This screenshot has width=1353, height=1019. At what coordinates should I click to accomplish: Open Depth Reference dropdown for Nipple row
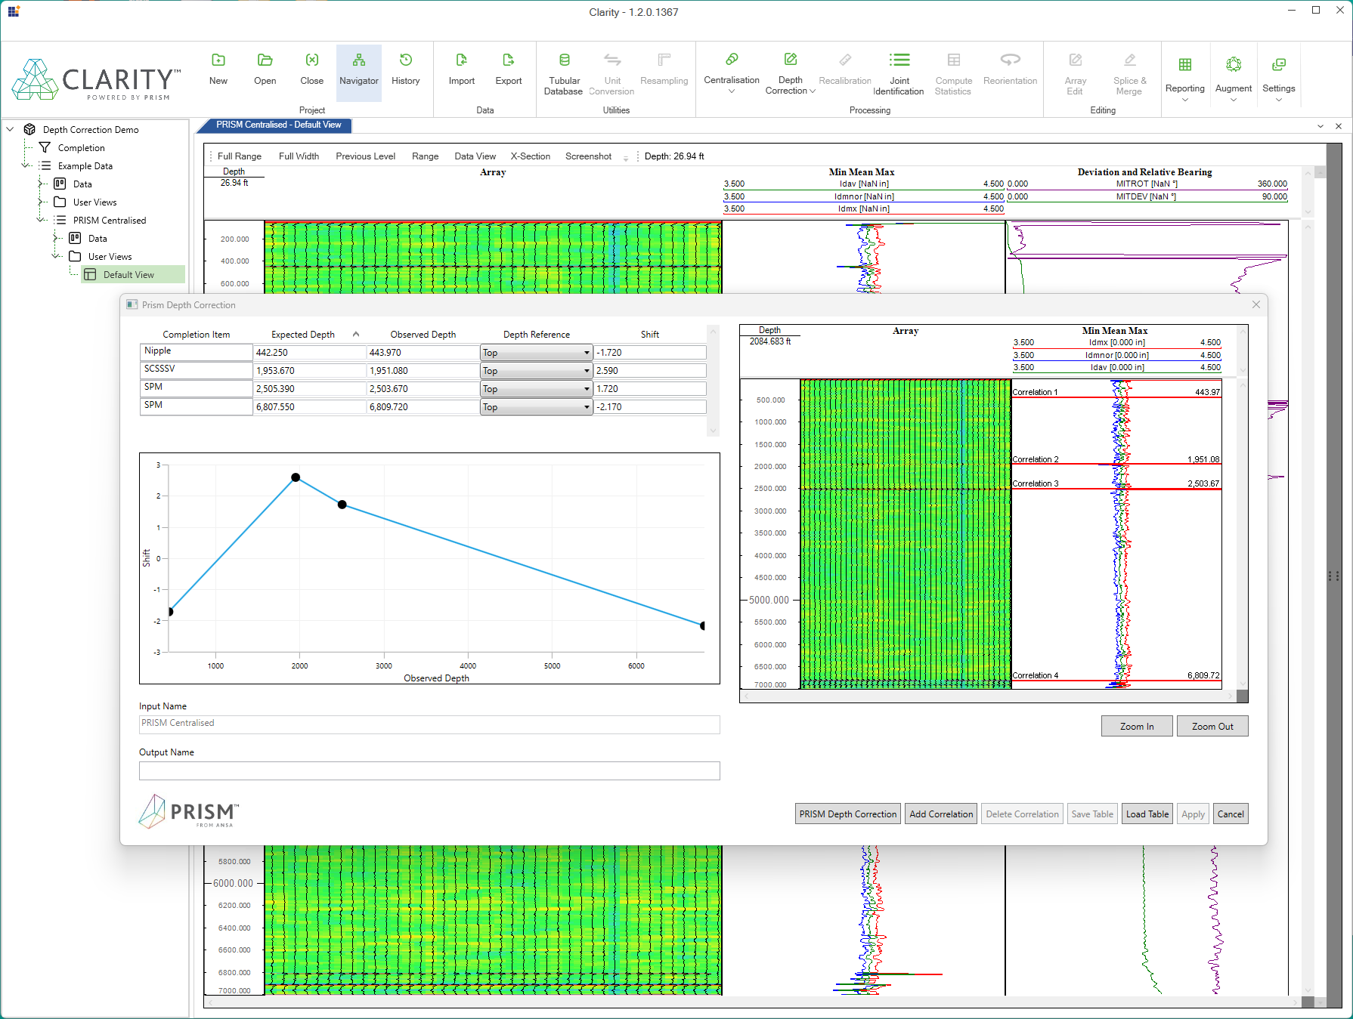(536, 353)
